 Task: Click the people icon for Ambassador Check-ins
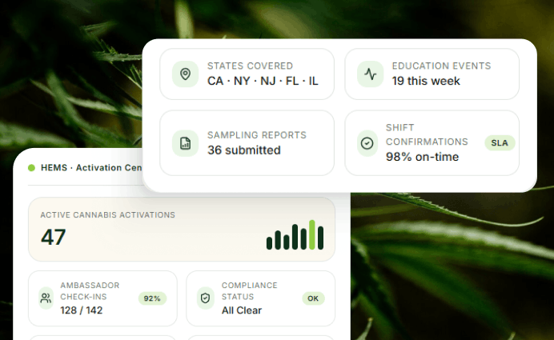point(46,298)
